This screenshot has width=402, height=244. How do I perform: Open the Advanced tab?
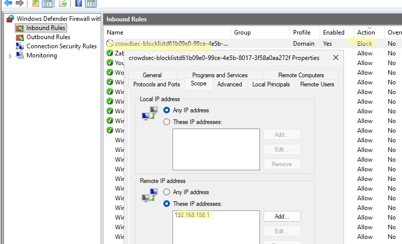(229, 84)
